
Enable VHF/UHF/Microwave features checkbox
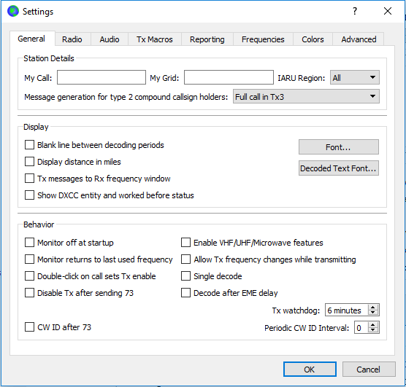tap(185, 243)
